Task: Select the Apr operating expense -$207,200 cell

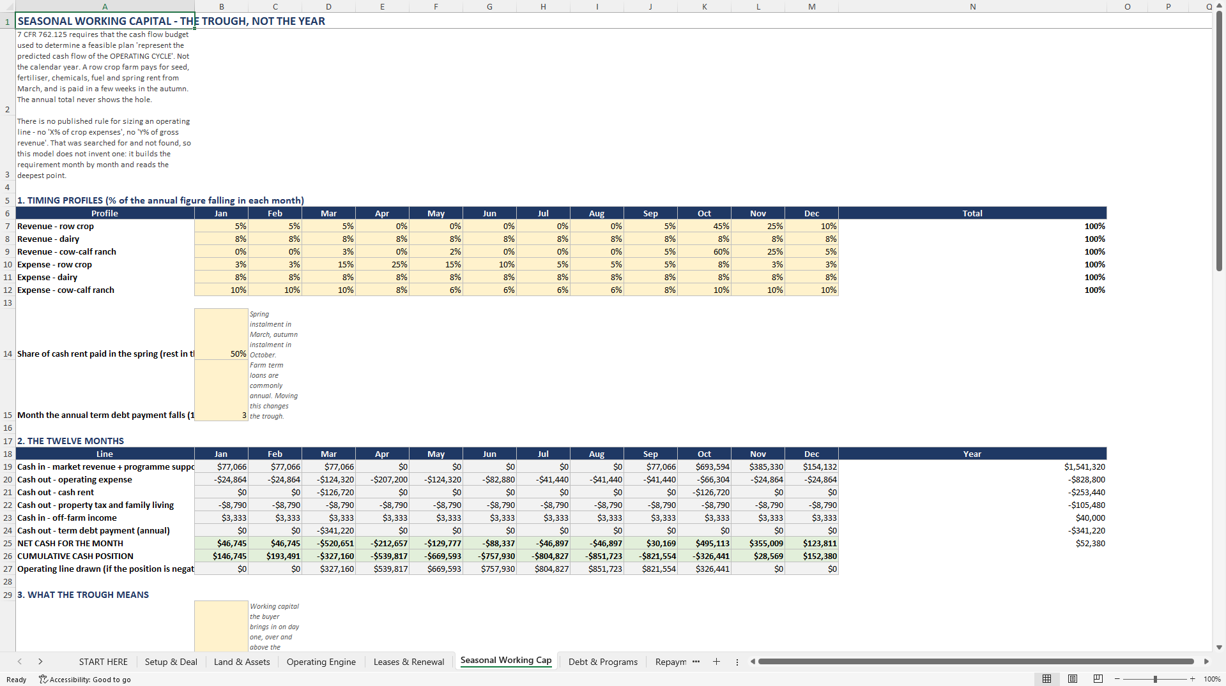Action: 382,479
